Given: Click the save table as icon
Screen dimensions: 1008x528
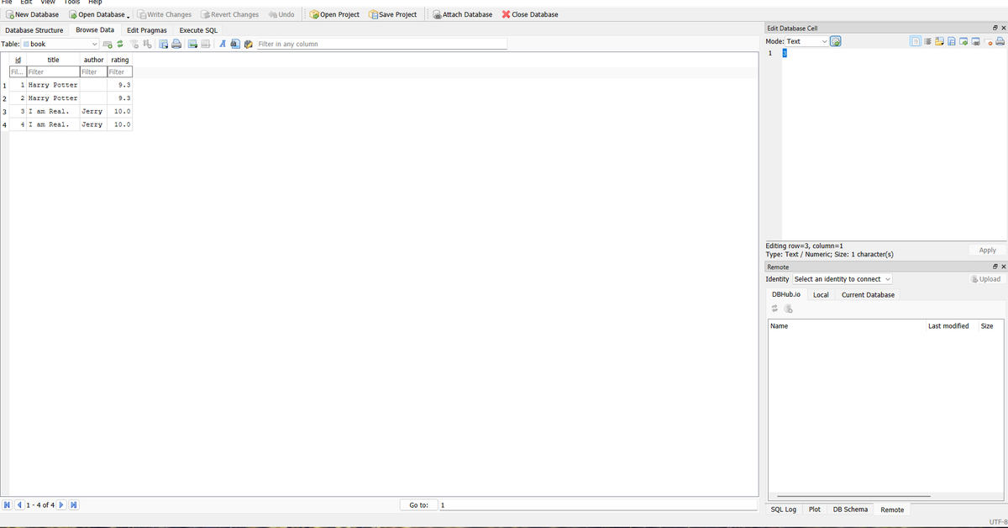Looking at the screenshot, I should click(163, 44).
